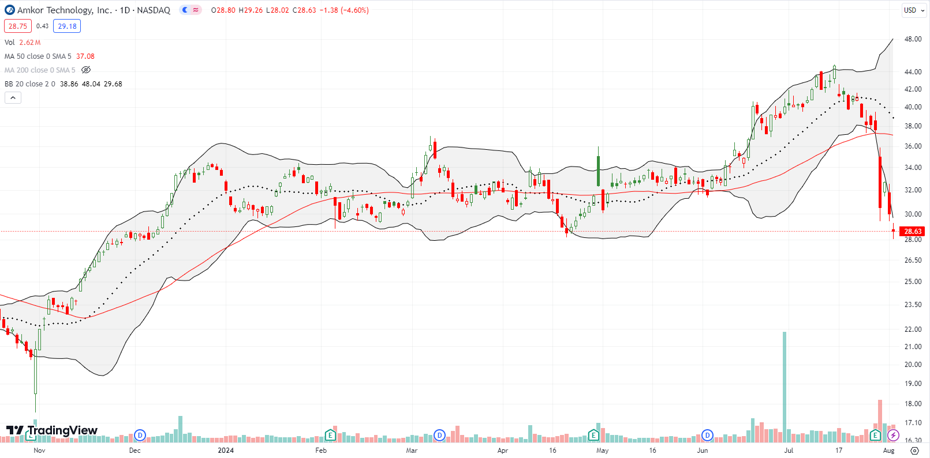Image resolution: width=930 pixels, height=458 pixels.
Task: Open the February earnings marker
Action: 330,435
